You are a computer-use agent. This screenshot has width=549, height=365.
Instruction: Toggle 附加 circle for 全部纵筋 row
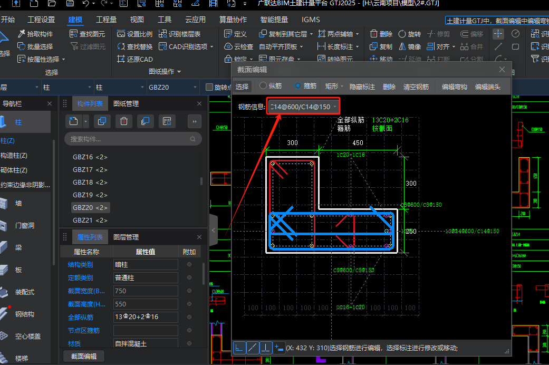(189, 317)
